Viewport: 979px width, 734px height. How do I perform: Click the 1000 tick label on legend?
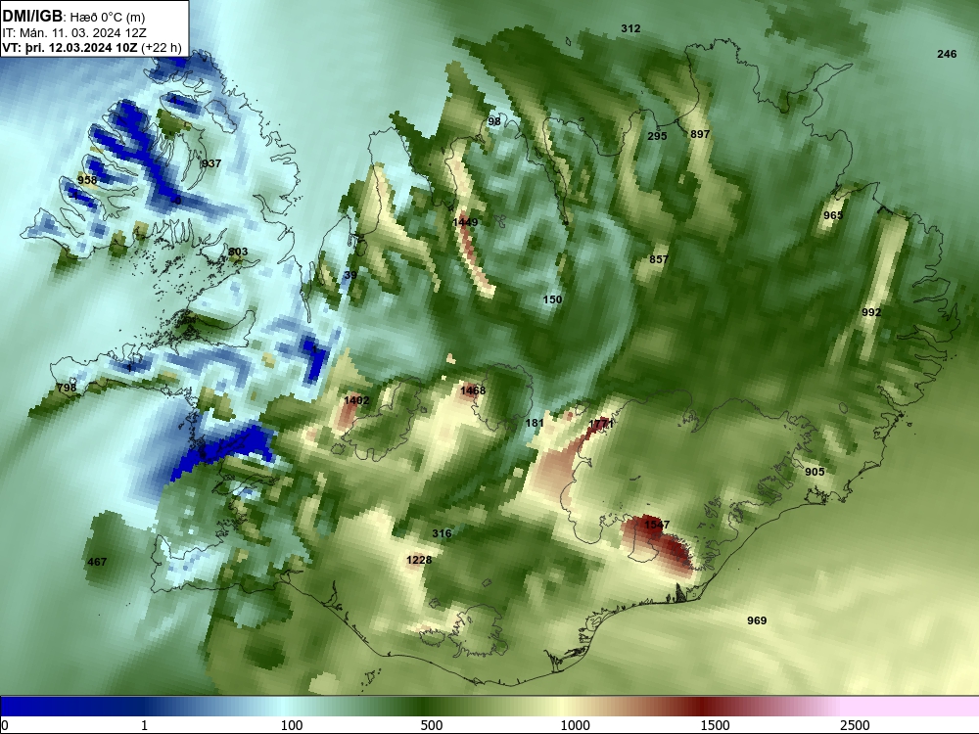pos(575,725)
